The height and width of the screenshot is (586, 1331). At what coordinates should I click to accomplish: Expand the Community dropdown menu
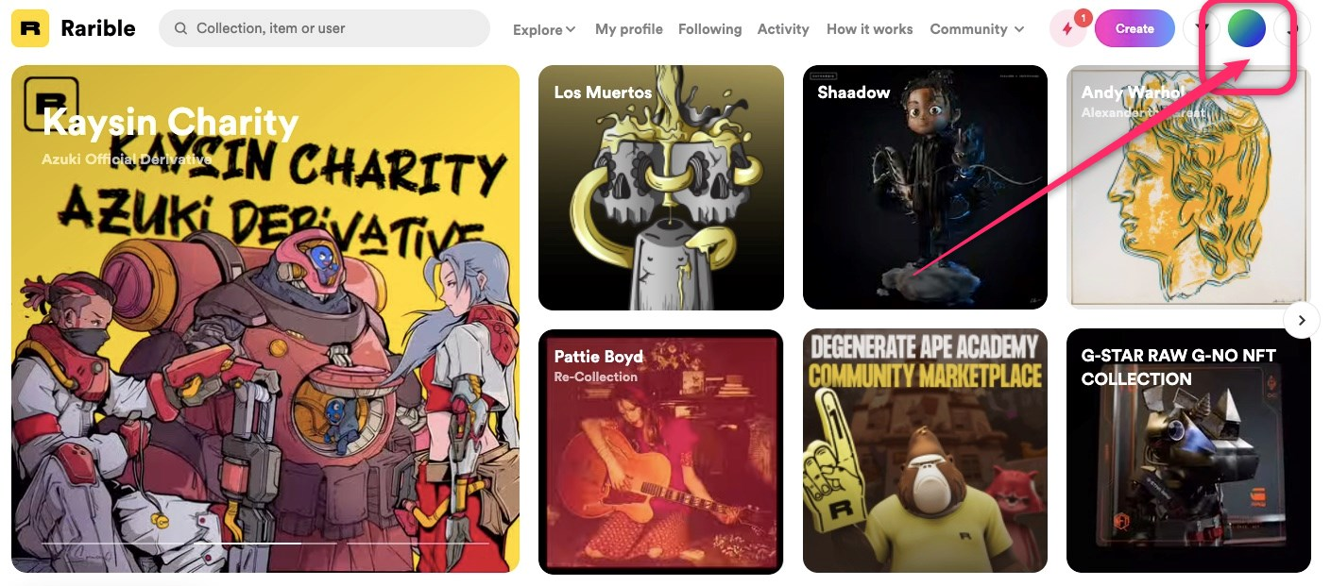[x=977, y=29]
